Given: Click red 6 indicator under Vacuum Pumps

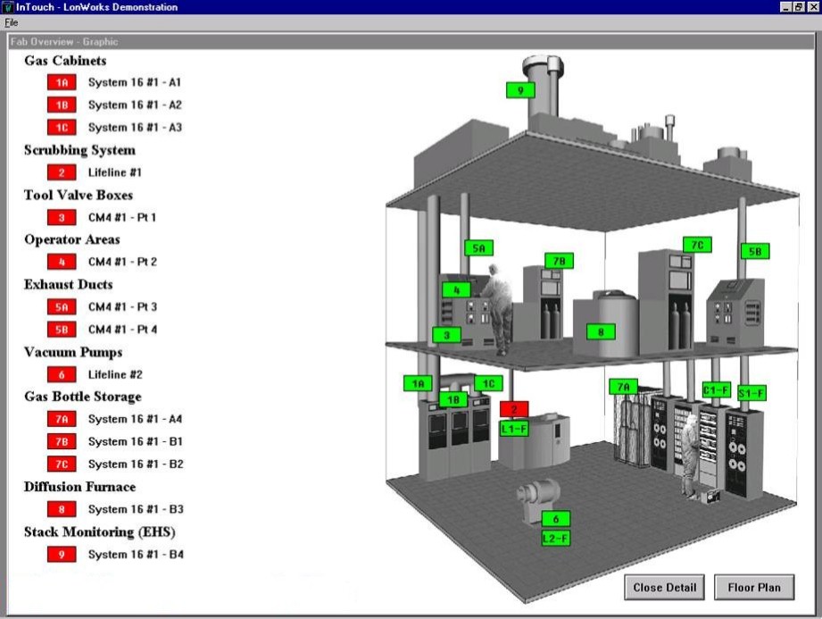Looking at the screenshot, I should click(x=62, y=374).
